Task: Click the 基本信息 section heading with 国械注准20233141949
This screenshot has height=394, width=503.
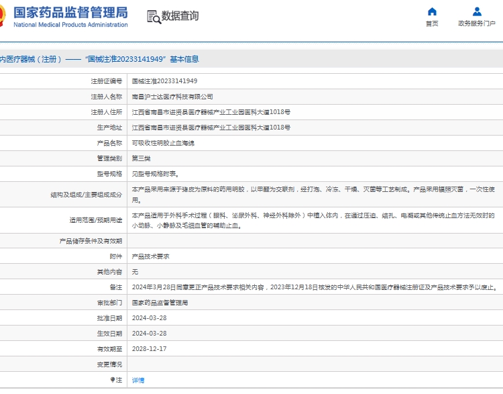Action: click(x=99, y=59)
